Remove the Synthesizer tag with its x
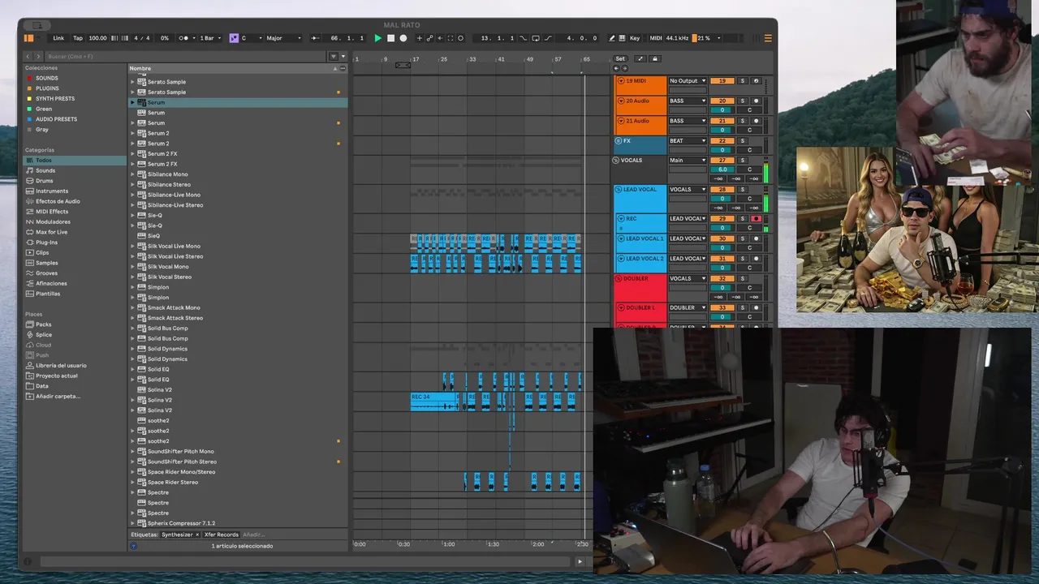 tap(196, 535)
